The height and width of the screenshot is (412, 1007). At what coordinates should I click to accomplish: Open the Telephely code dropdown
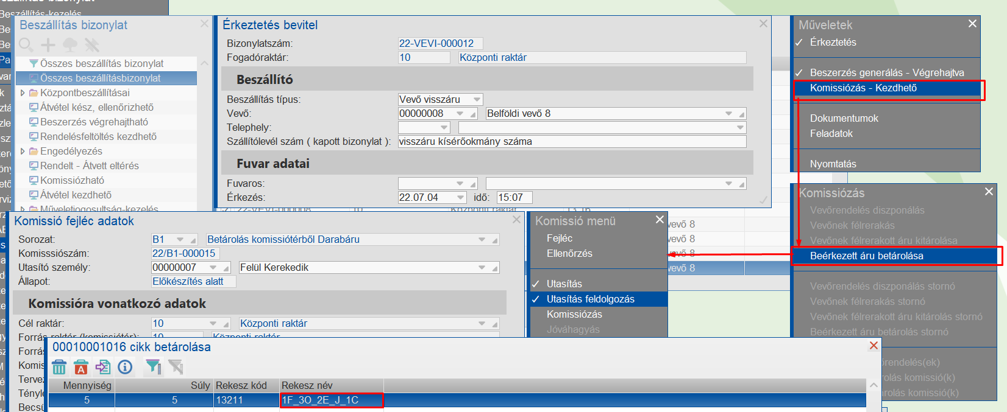point(444,127)
